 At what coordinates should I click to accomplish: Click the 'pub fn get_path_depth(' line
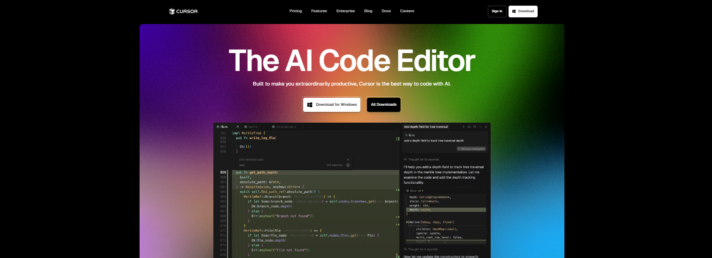pos(257,172)
